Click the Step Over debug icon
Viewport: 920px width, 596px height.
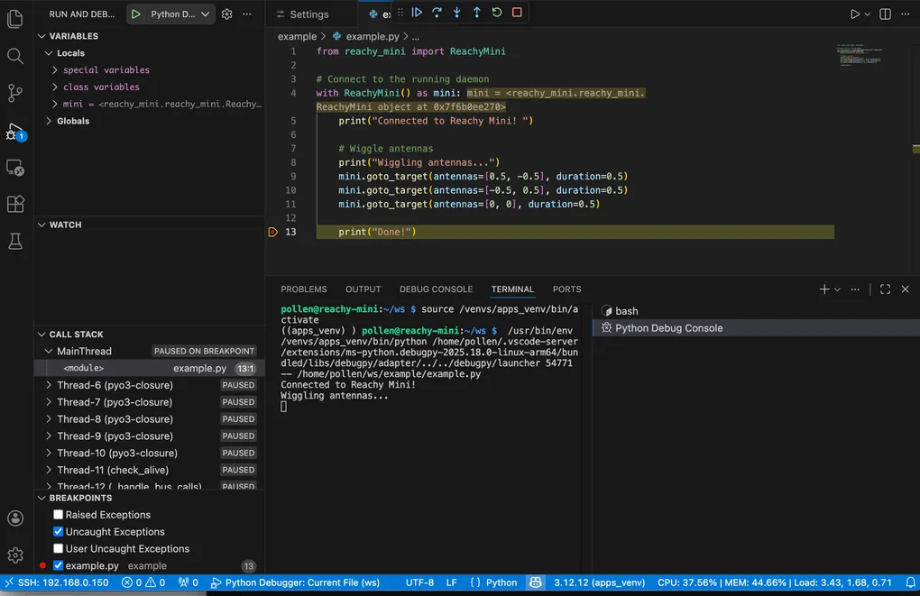click(437, 13)
